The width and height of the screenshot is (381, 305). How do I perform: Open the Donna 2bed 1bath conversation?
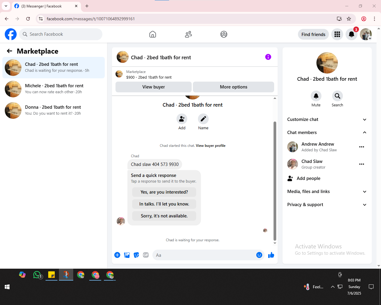click(x=54, y=111)
